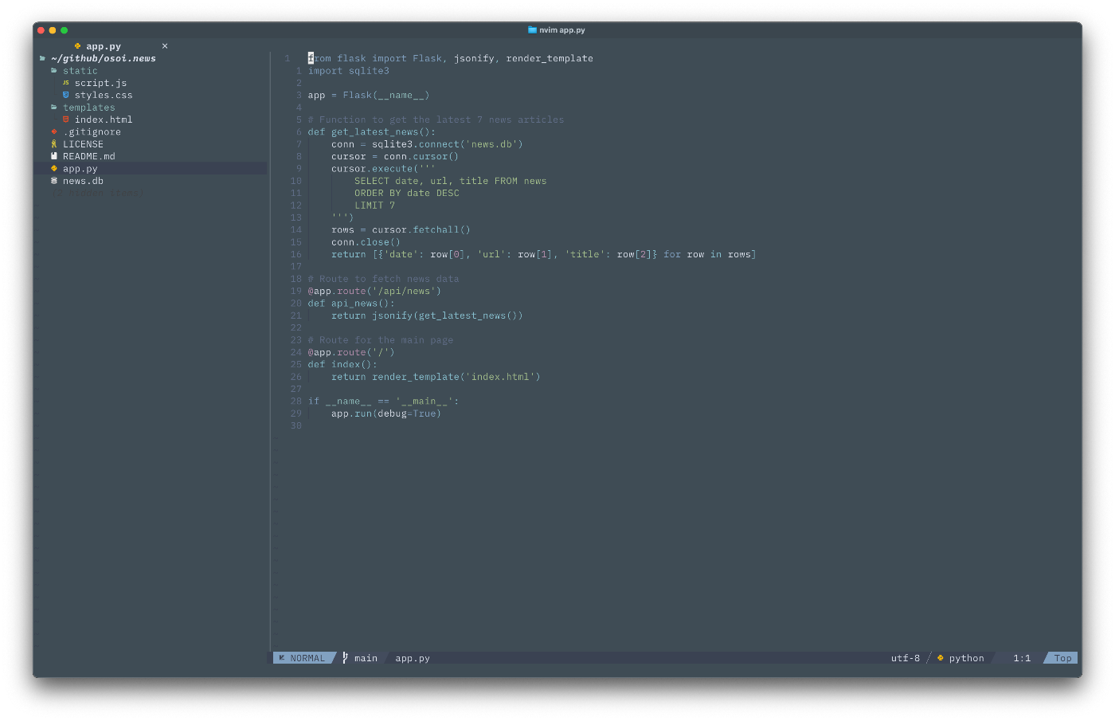Collapse the root folder ~/github/osoi.news
This screenshot has height=721, width=1115.
tap(103, 58)
